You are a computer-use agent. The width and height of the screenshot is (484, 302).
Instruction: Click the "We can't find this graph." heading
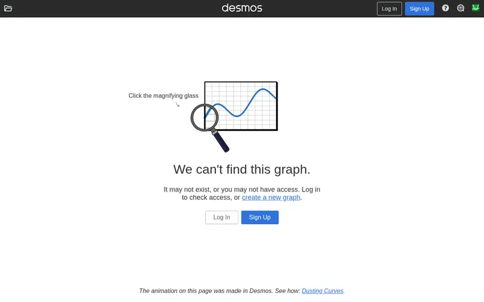[241, 169]
